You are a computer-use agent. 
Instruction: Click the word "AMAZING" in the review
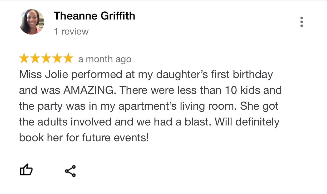click(x=89, y=90)
